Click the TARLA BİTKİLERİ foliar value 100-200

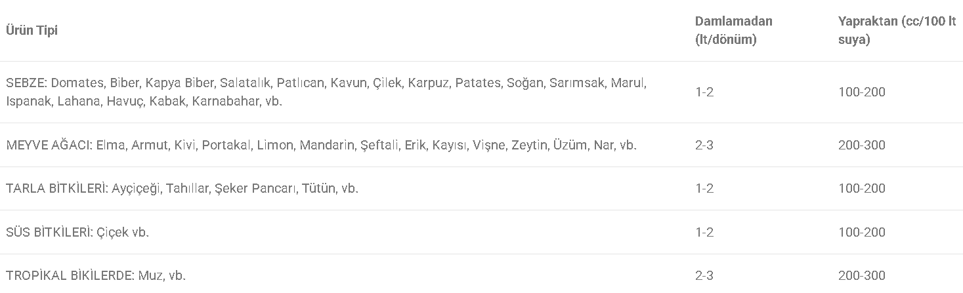click(862, 188)
